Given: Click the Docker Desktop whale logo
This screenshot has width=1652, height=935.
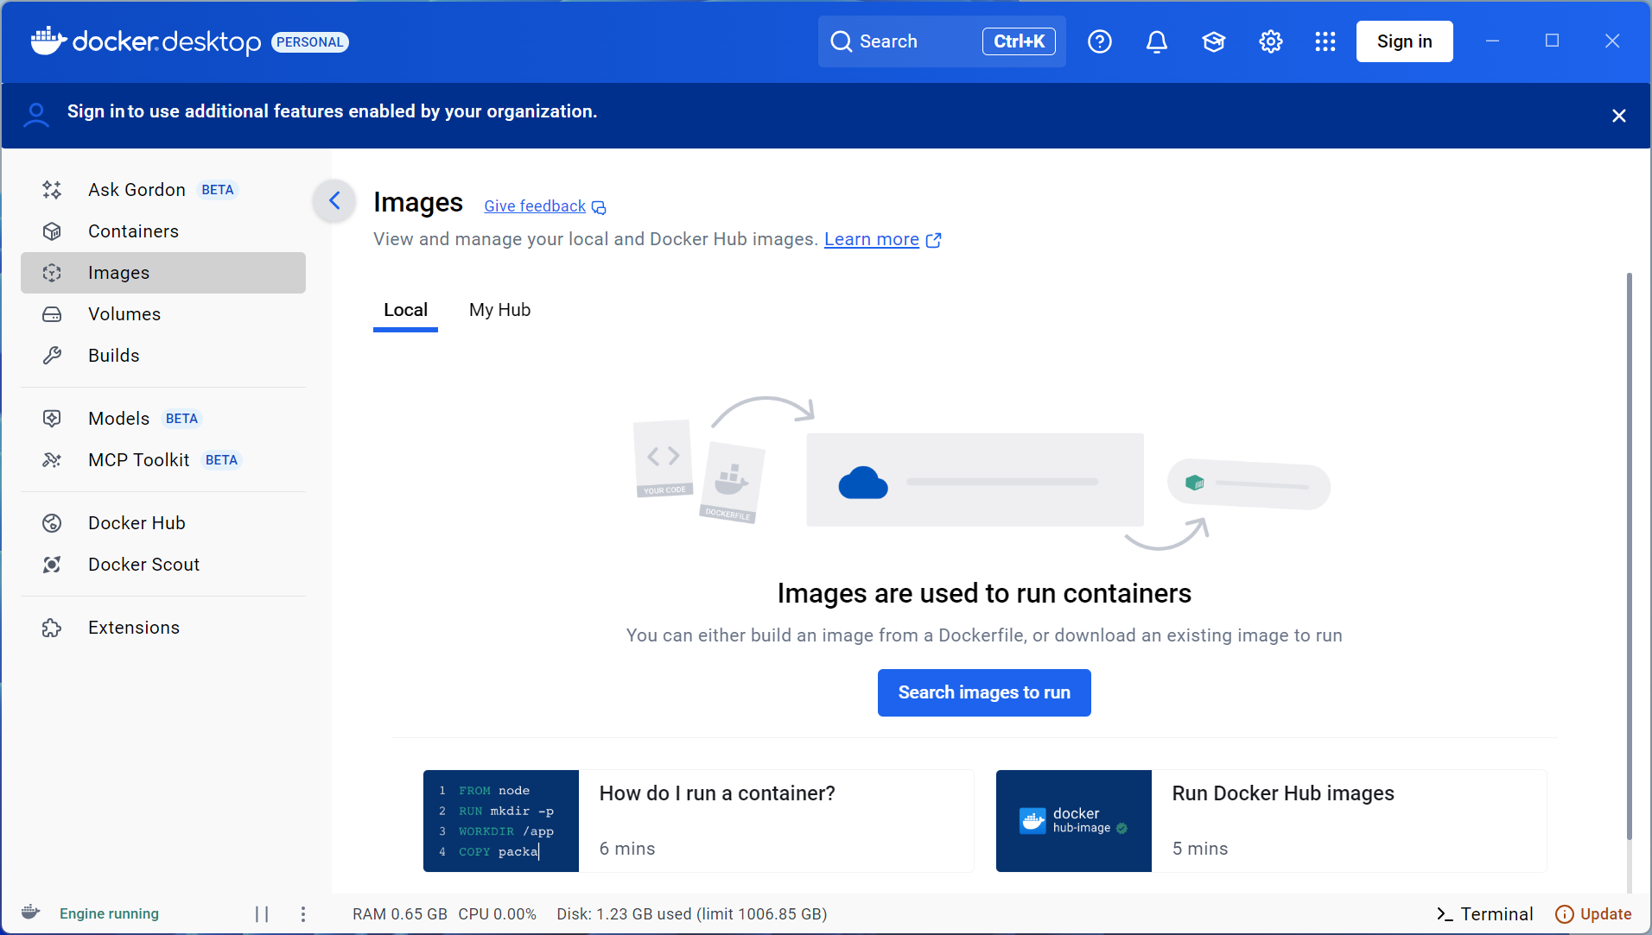Looking at the screenshot, I should [48, 41].
